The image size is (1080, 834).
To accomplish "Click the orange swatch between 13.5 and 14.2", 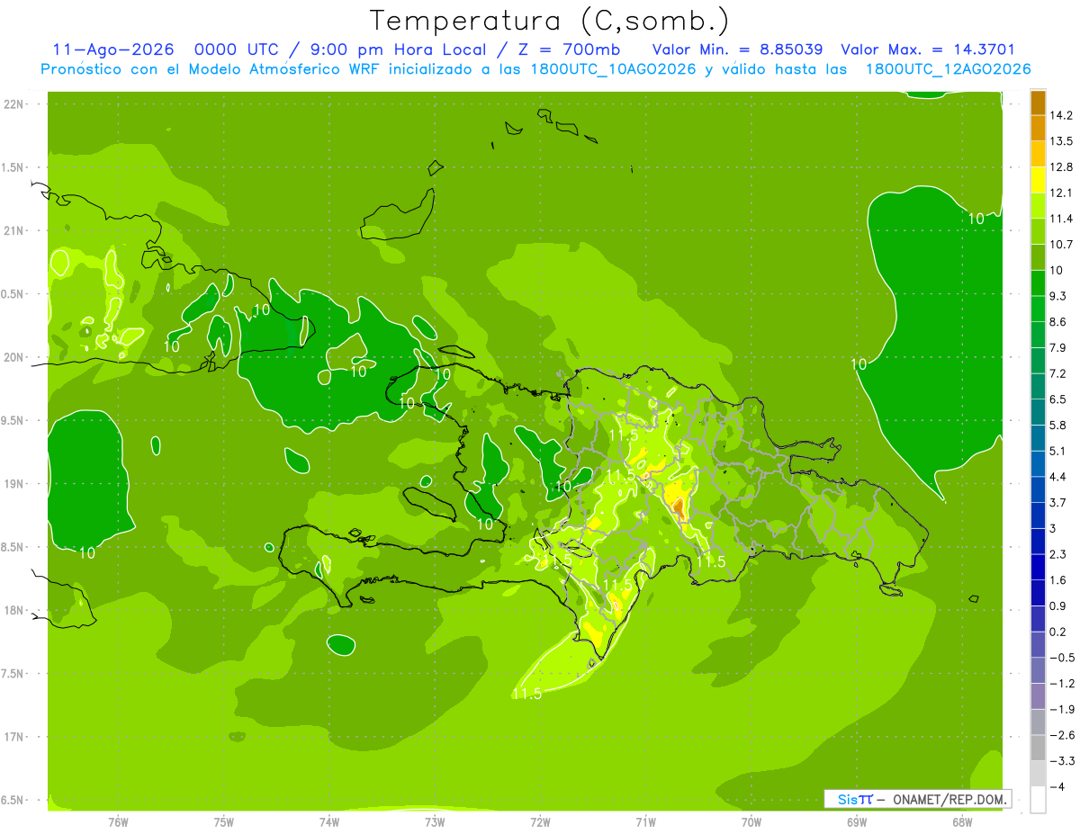I will 1038,128.
